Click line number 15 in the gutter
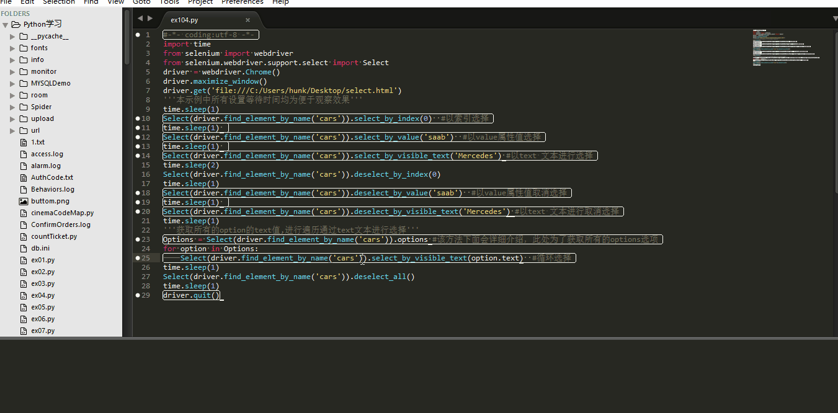This screenshot has width=838, height=413. pyautogui.click(x=146, y=165)
